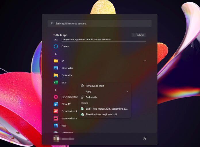The width and height of the screenshot is (200, 147).
Task: Click the Editor video label
Action: (68, 68)
